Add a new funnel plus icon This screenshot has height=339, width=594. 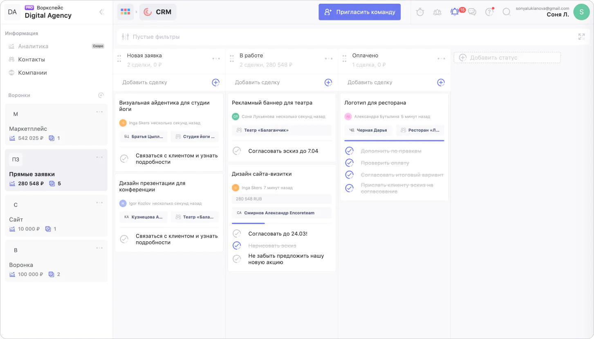[101, 95]
